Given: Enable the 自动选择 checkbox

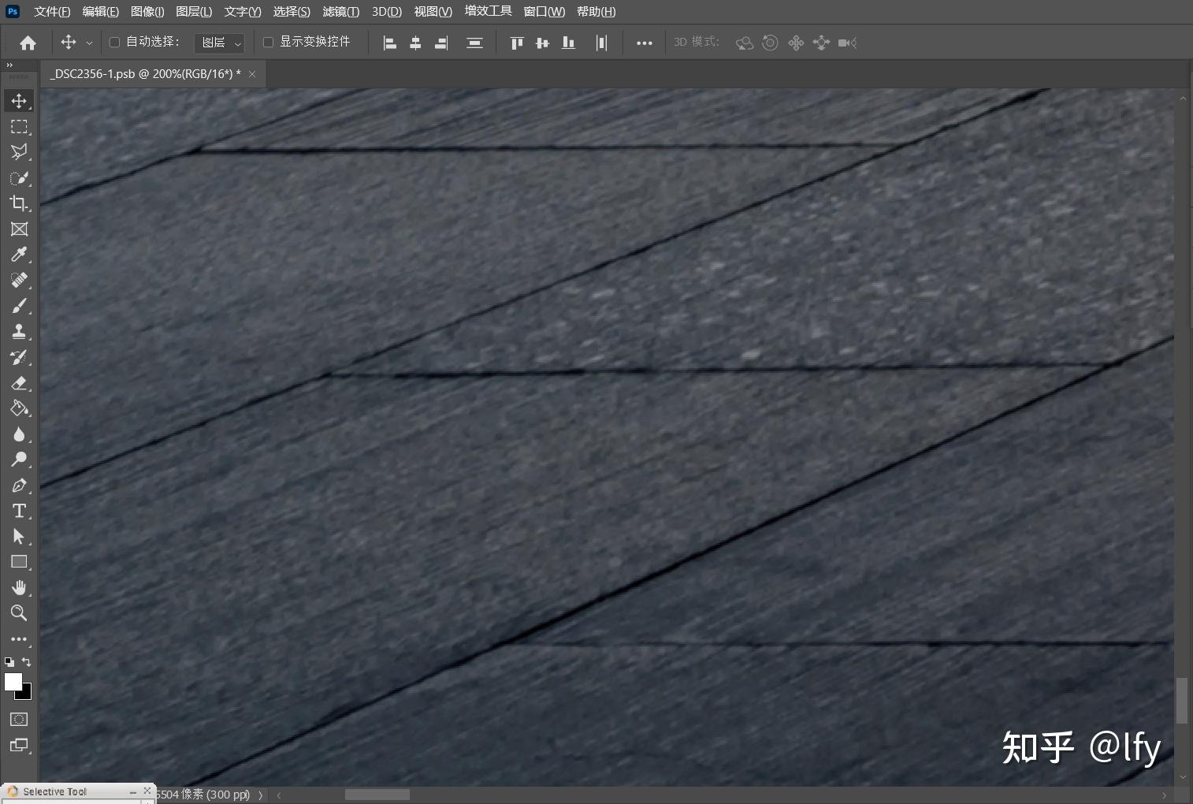Looking at the screenshot, I should click(x=114, y=43).
